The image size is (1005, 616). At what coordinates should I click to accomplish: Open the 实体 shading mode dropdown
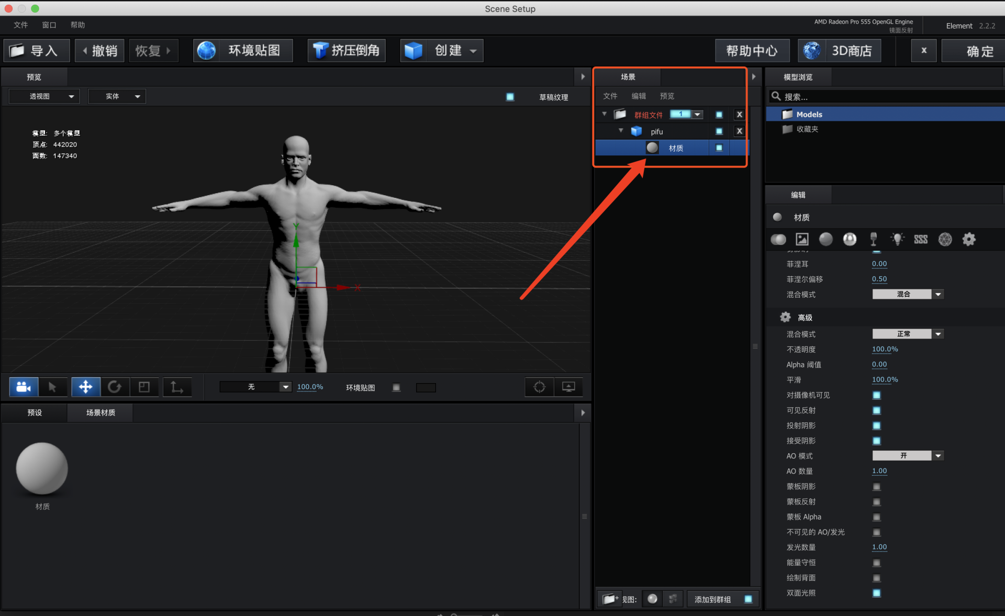pyautogui.click(x=117, y=96)
